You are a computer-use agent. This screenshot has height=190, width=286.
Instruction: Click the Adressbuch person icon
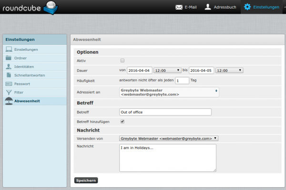coord(208,7)
